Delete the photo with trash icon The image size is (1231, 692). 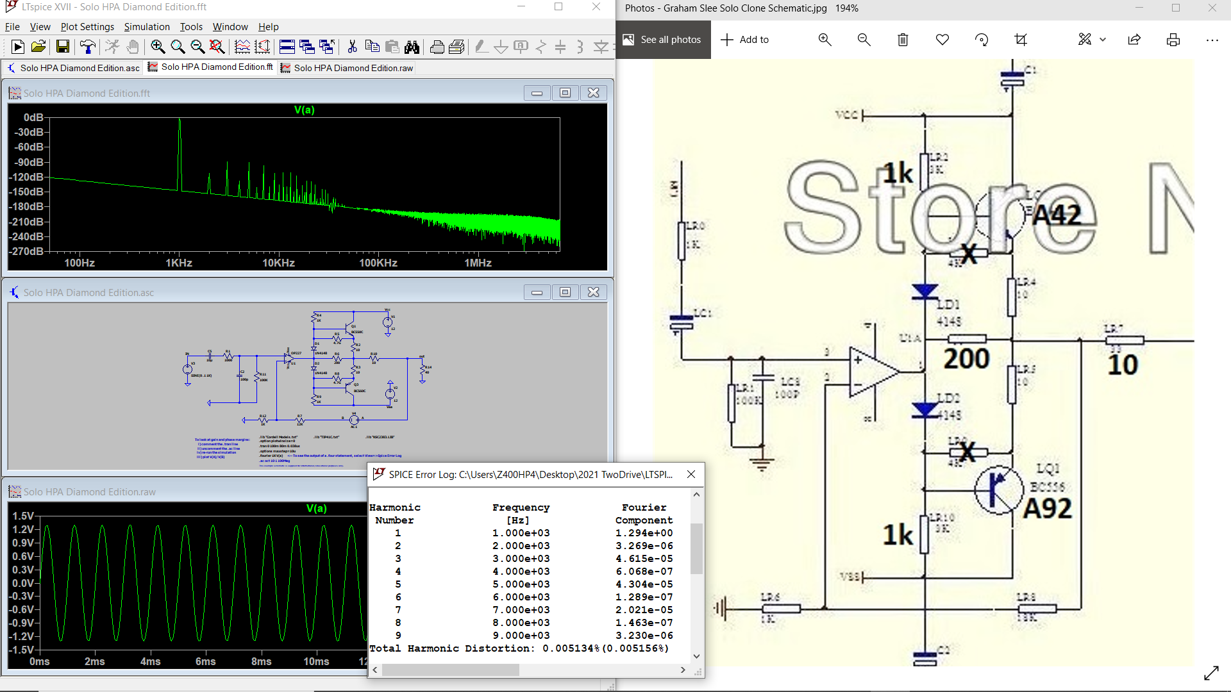[903, 40]
